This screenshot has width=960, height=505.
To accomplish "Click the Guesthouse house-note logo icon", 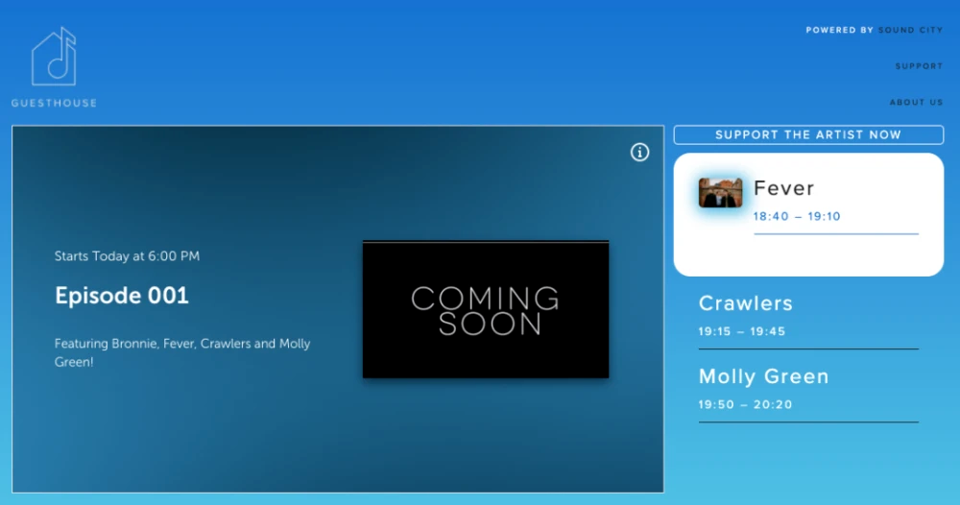I will 54,57.
